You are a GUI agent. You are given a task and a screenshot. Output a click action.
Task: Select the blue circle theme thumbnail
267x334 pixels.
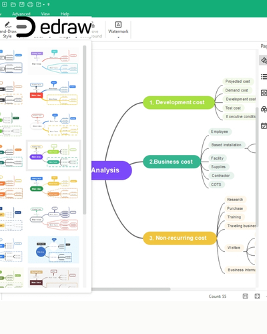pyautogui.click(x=53, y=250)
